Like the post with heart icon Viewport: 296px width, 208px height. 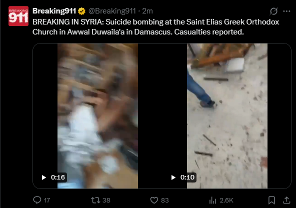(154, 200)
